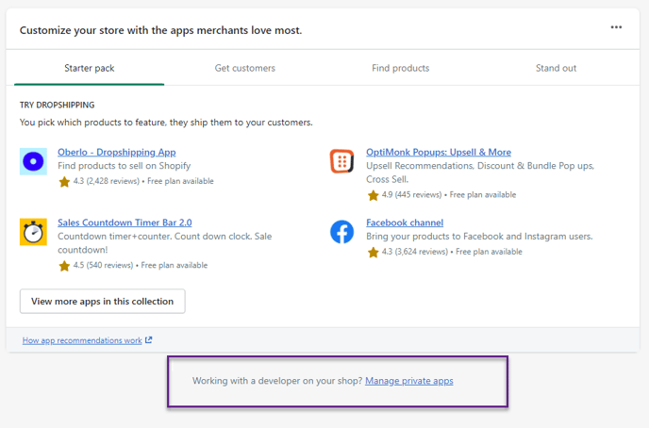649x428 pixels.
Task: Click star icon beside 3,624 reviews
Action: coord(373,253)
